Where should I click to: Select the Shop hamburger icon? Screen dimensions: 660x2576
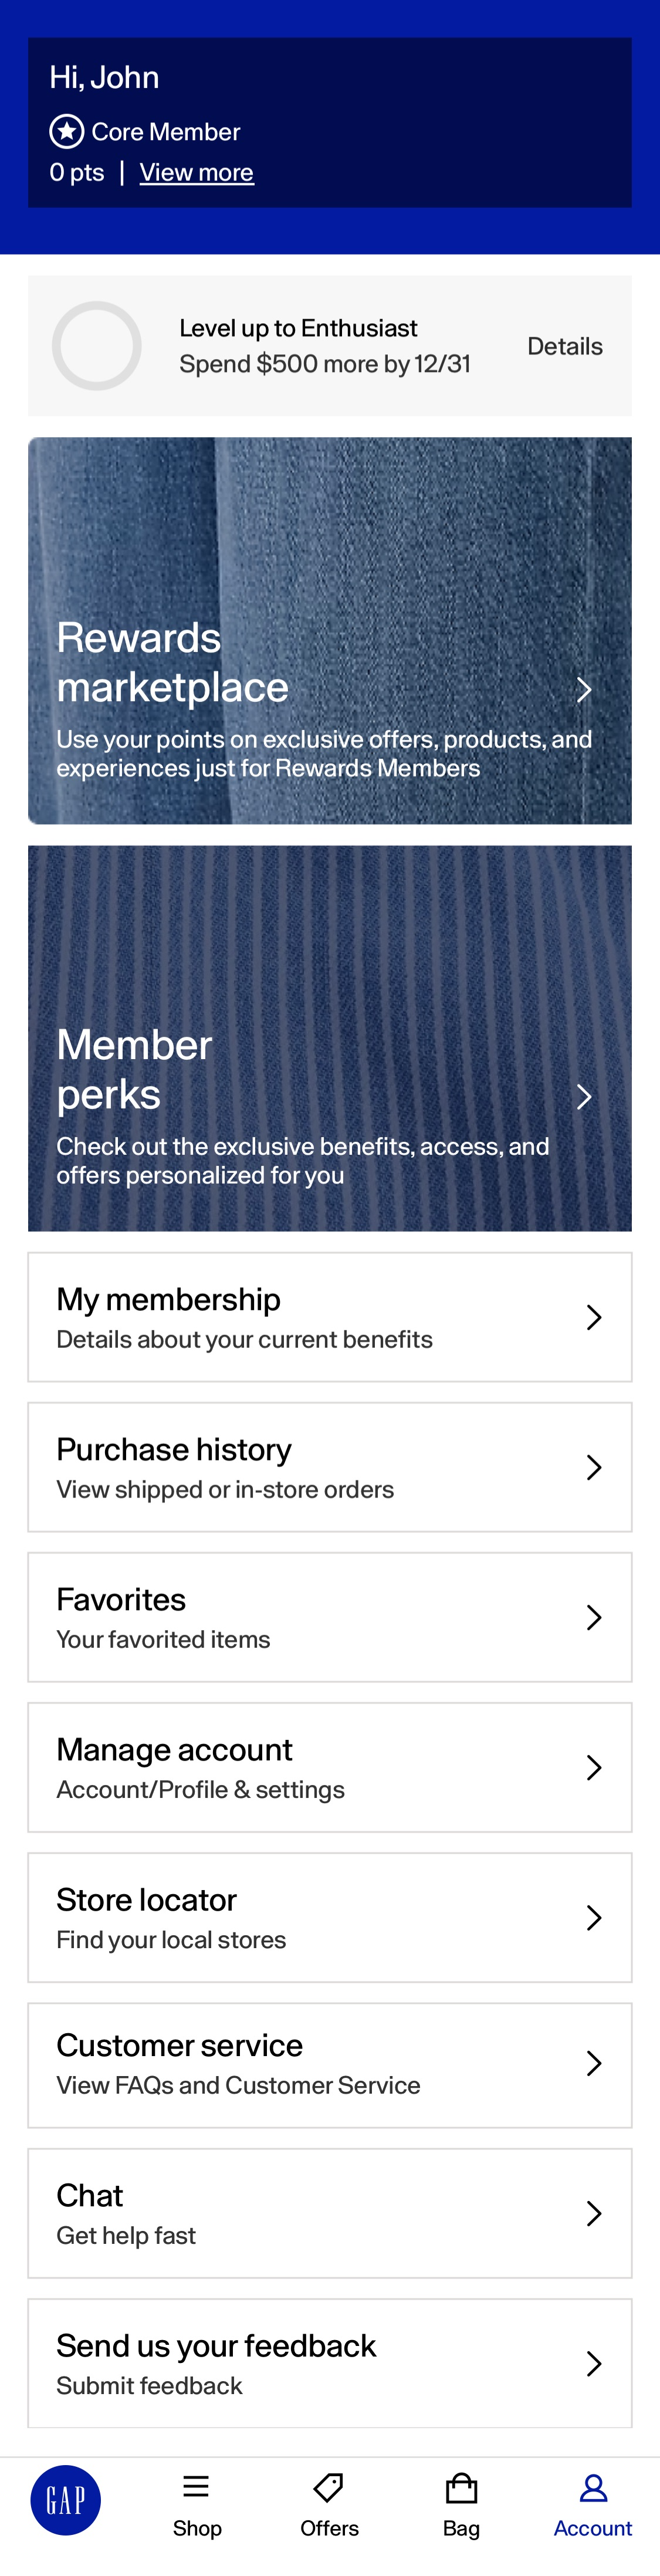point(197,2486)
